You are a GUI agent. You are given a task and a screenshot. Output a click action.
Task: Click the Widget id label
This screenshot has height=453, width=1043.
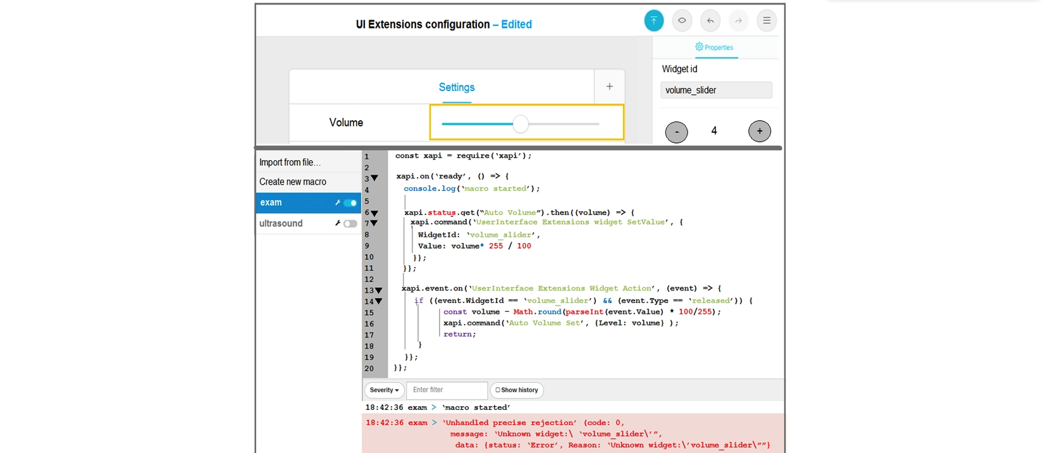[679, 69]
